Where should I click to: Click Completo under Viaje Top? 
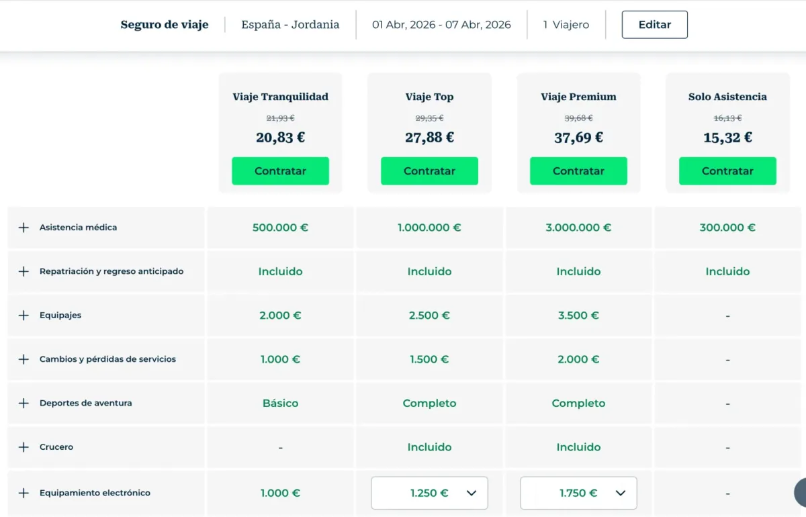430,404
